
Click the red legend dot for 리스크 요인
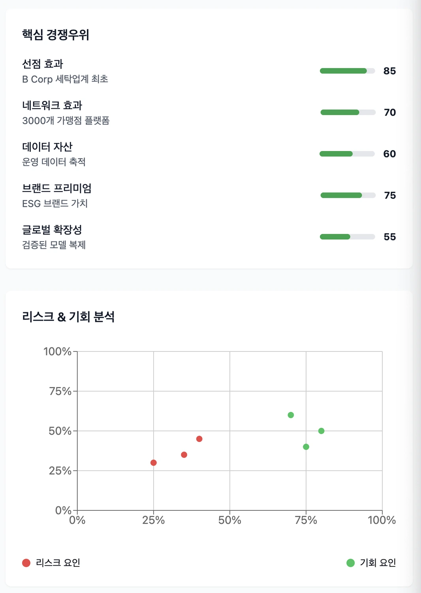coord(26,563)
